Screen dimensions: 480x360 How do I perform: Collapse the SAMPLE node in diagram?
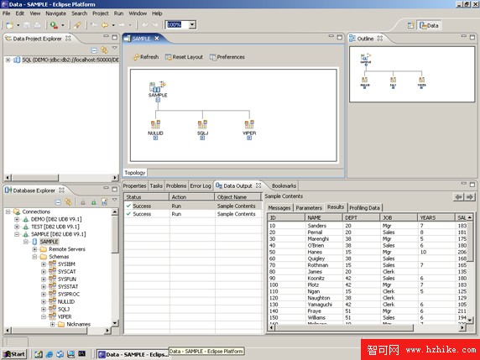pos(158,100)
